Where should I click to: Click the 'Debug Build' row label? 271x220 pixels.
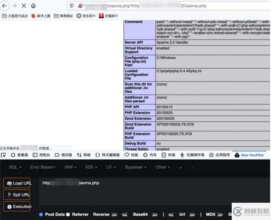coord(135,144)
